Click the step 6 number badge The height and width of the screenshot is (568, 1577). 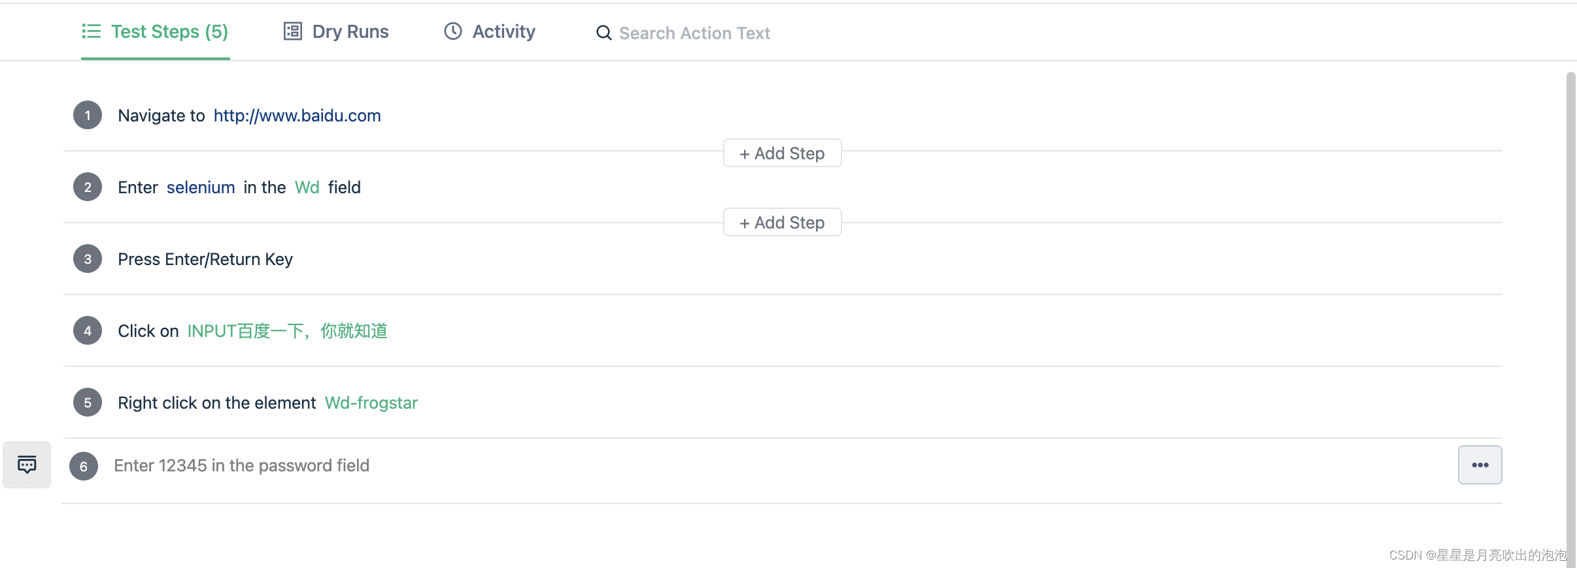pyautogui.click(x=84, y=466)
